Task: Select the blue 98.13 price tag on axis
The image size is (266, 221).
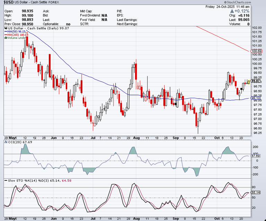Action: pyautogui.click(x=255, y=98)
